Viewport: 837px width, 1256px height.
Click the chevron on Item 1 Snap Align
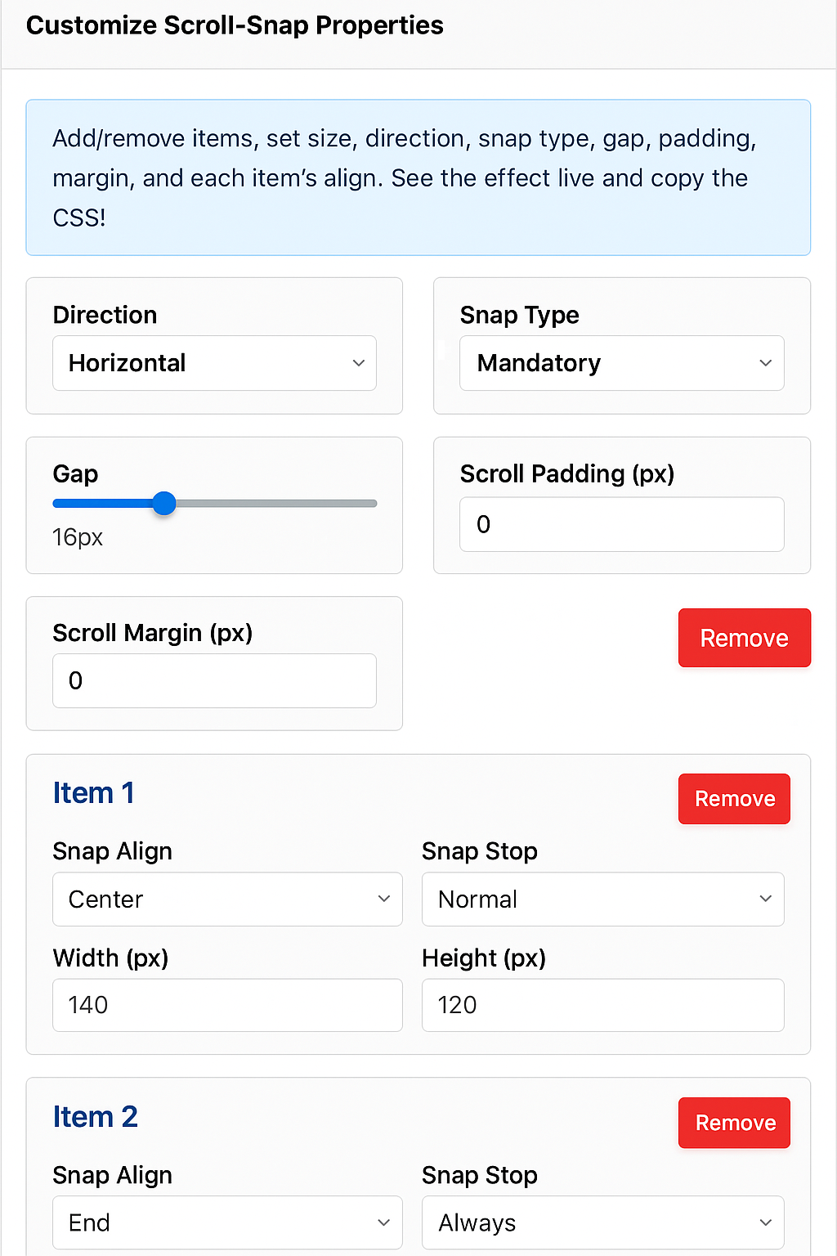point(383,899)
